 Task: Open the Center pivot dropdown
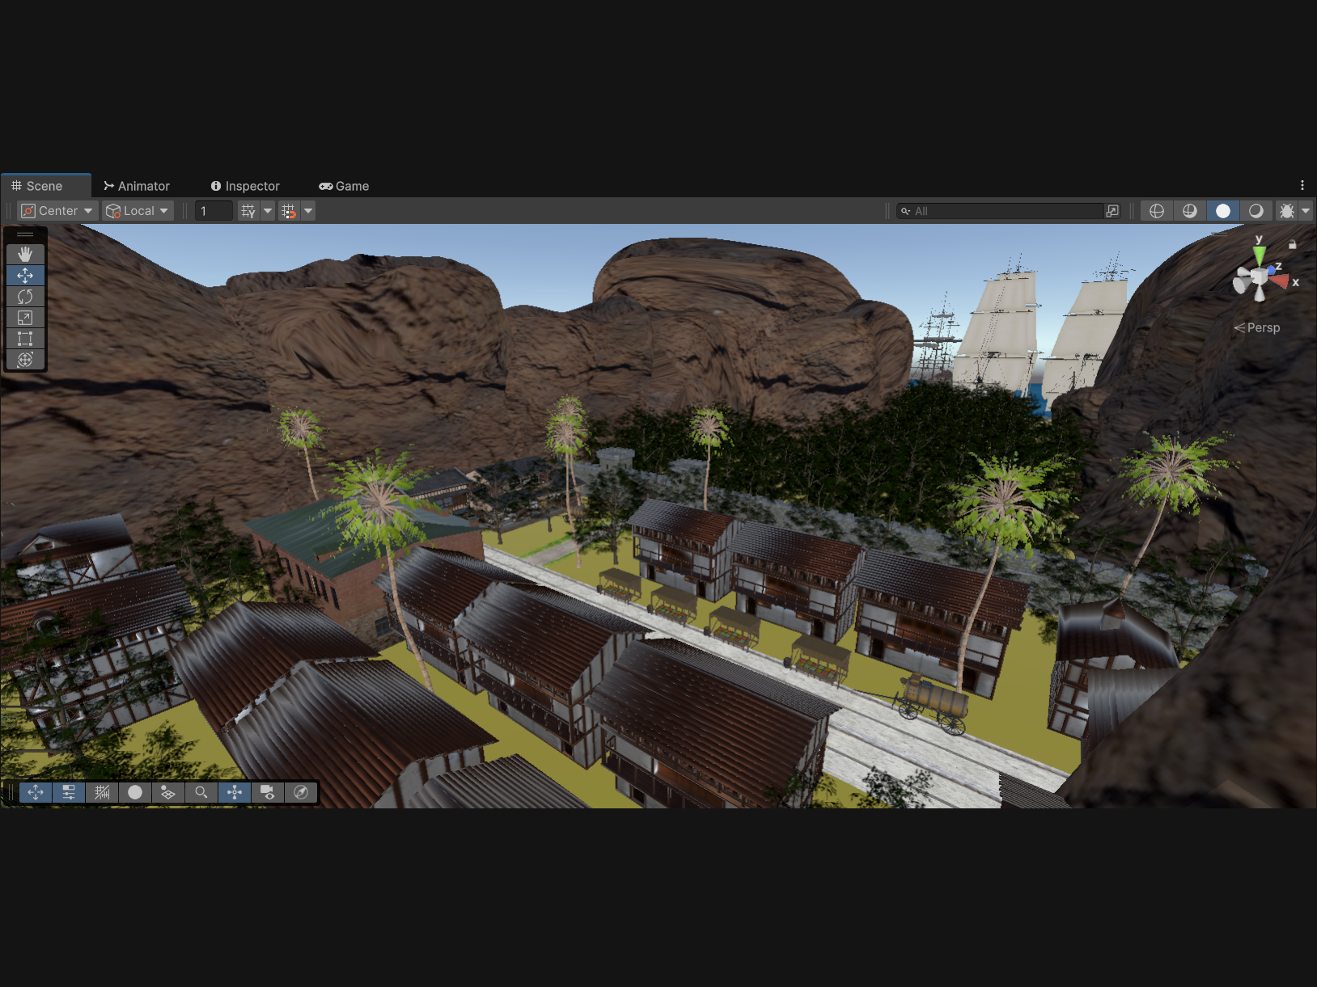pos(57,211)
